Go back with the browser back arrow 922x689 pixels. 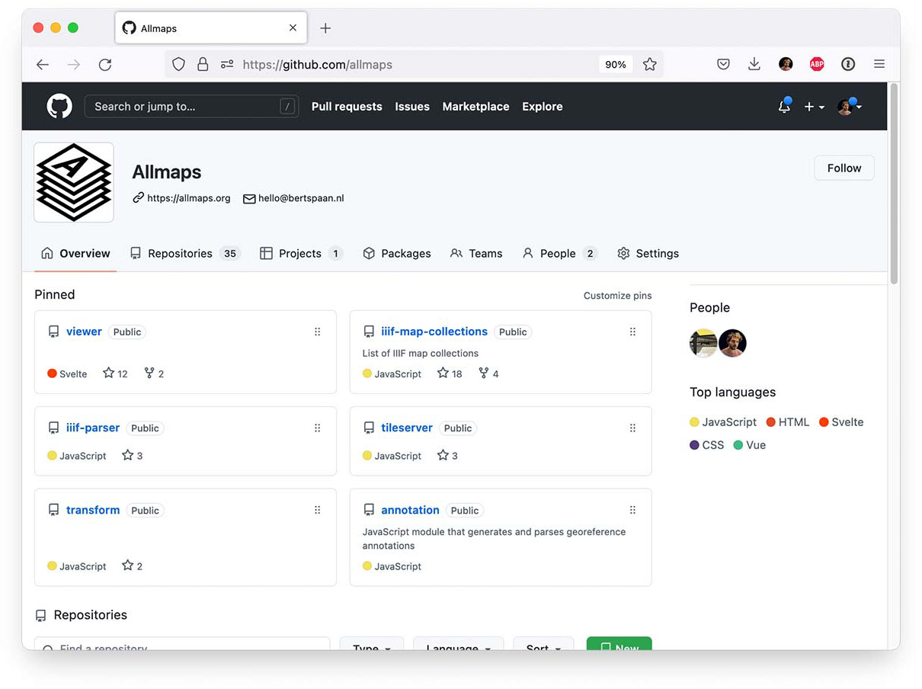[x=43, y=65]
